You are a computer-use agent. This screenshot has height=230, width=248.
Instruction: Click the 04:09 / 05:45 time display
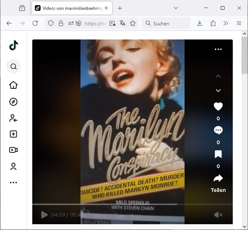pyautogui.click(x=67, y=215)
